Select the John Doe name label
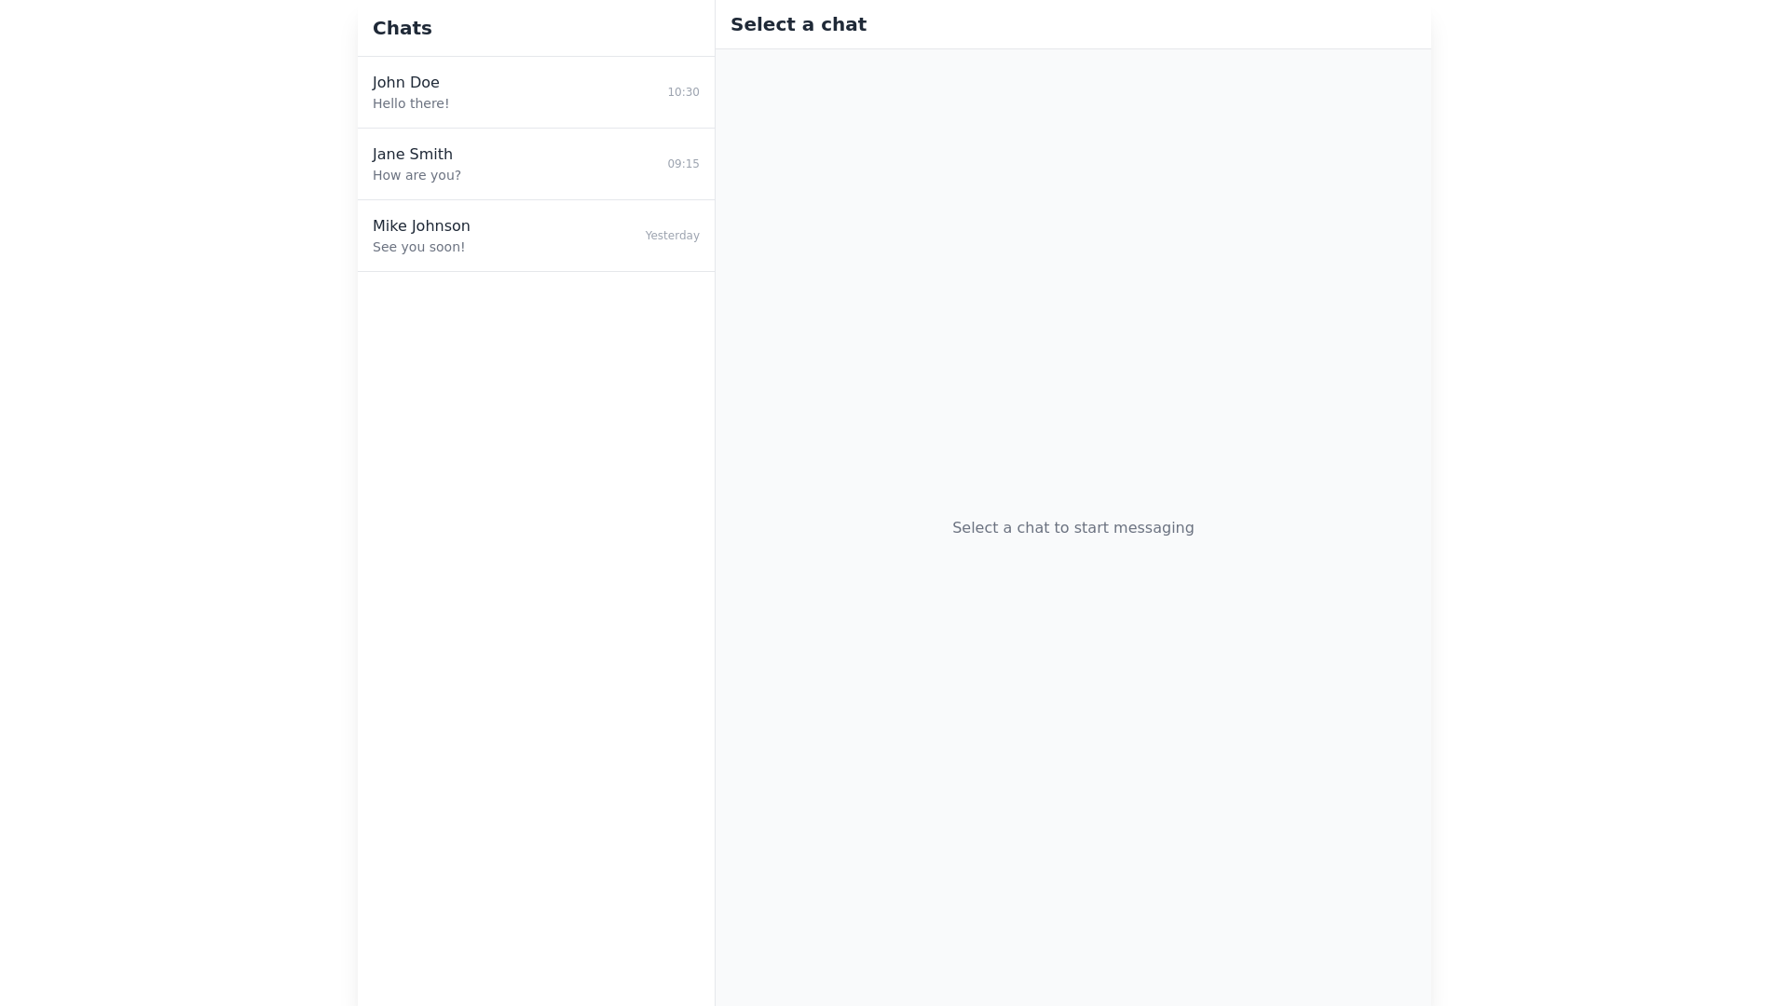Image resolution: width=1789 pixels, height=1006 pixels. pos(405,83)
